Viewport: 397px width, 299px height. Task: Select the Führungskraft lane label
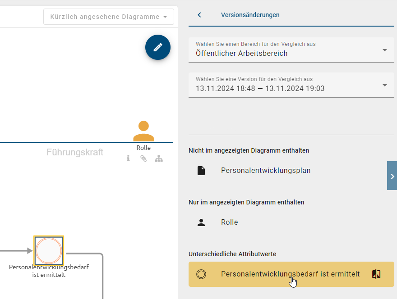tap(75, 152)
